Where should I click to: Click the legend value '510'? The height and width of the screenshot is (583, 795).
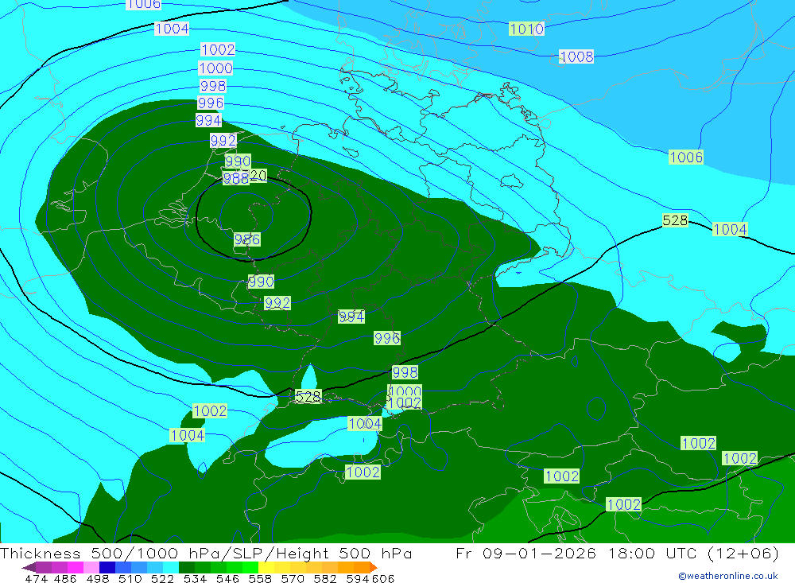pyautogui.click(x=130, y=578)
